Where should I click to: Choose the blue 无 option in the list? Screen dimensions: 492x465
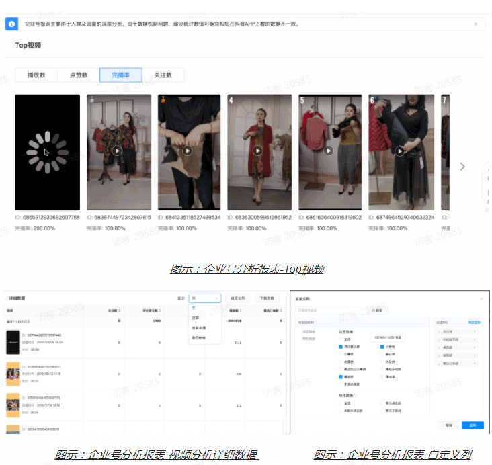(x=194, y=308)
